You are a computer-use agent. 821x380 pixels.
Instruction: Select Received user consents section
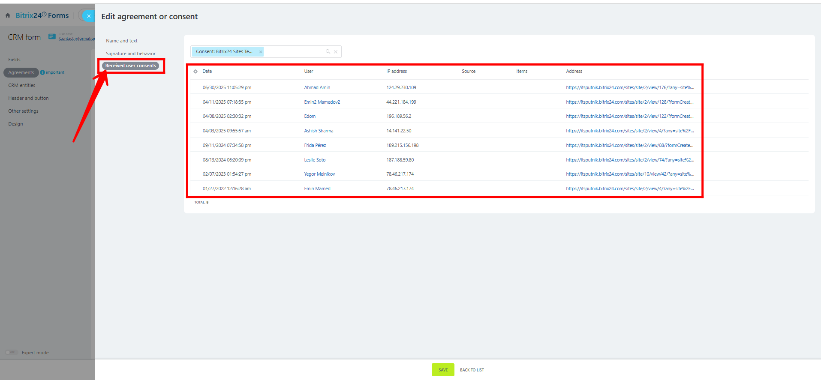pyautogui.click(x=131, y=66)
